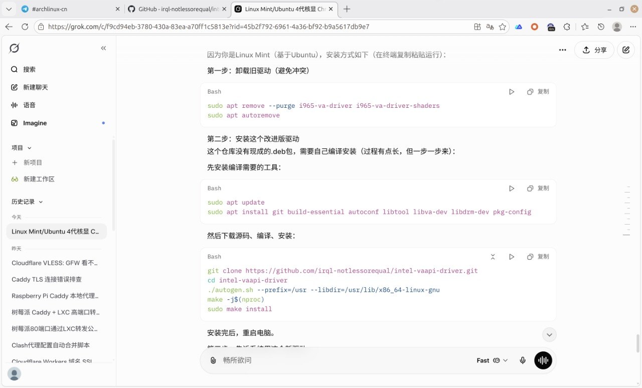Start voice mode with the waveform button
642x388 pixels.
(x=543, y=360)
